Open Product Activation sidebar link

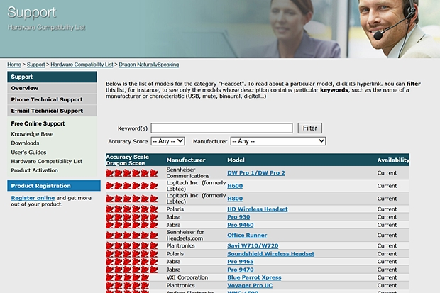click(34, 170)
